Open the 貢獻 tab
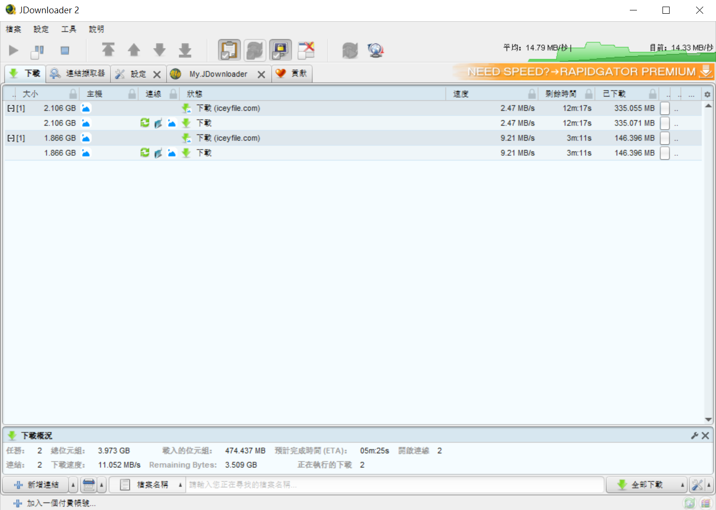The width and height of the screenshot is (716, 510). pos(292,73)
